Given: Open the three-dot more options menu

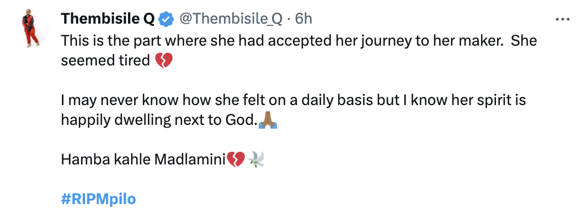Looking at the screenshot, I should tap(562, 19).
